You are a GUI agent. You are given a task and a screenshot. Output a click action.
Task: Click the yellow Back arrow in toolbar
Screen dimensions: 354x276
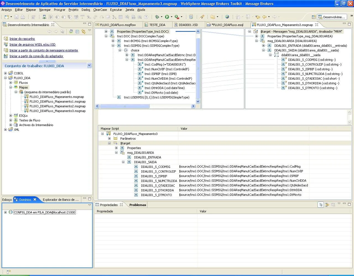(264, 17)
